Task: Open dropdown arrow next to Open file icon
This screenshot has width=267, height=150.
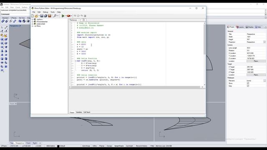Action: tap(39, 16)
